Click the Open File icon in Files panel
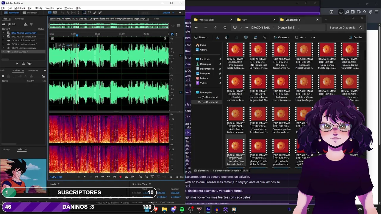This screenshot has height=214, width=381. pos(4,24)
